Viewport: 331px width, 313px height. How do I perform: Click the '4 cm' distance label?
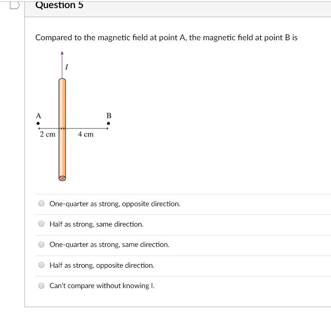(85, 134)
